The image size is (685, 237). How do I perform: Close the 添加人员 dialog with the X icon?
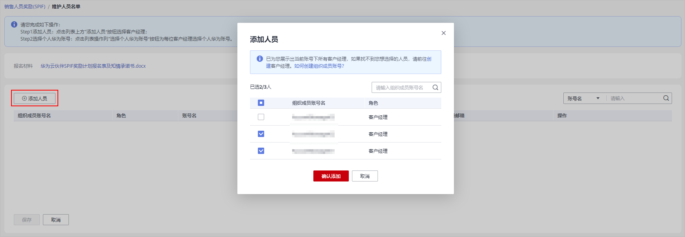(x=444, y=33)
